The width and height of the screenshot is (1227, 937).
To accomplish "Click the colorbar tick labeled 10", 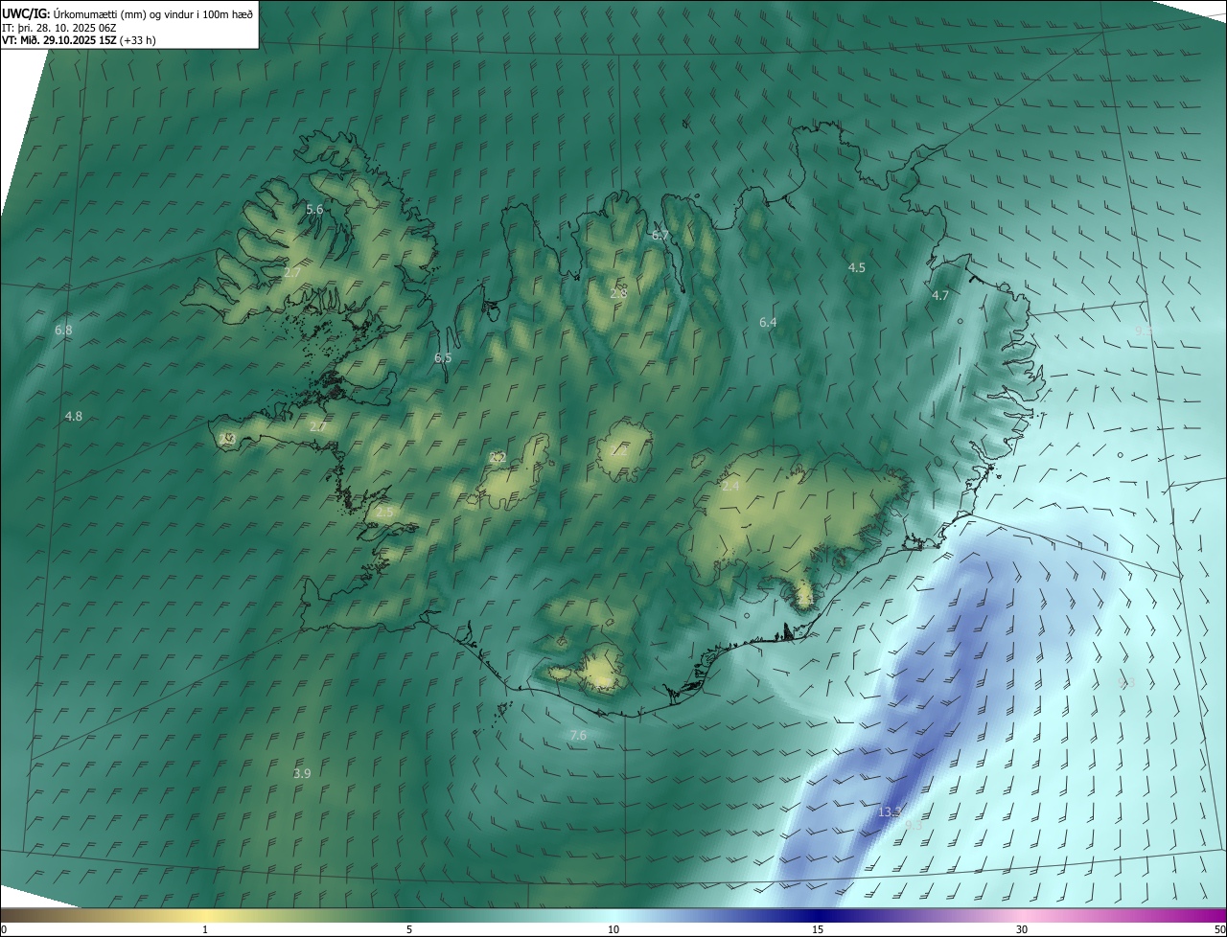I will pos(613,929).
